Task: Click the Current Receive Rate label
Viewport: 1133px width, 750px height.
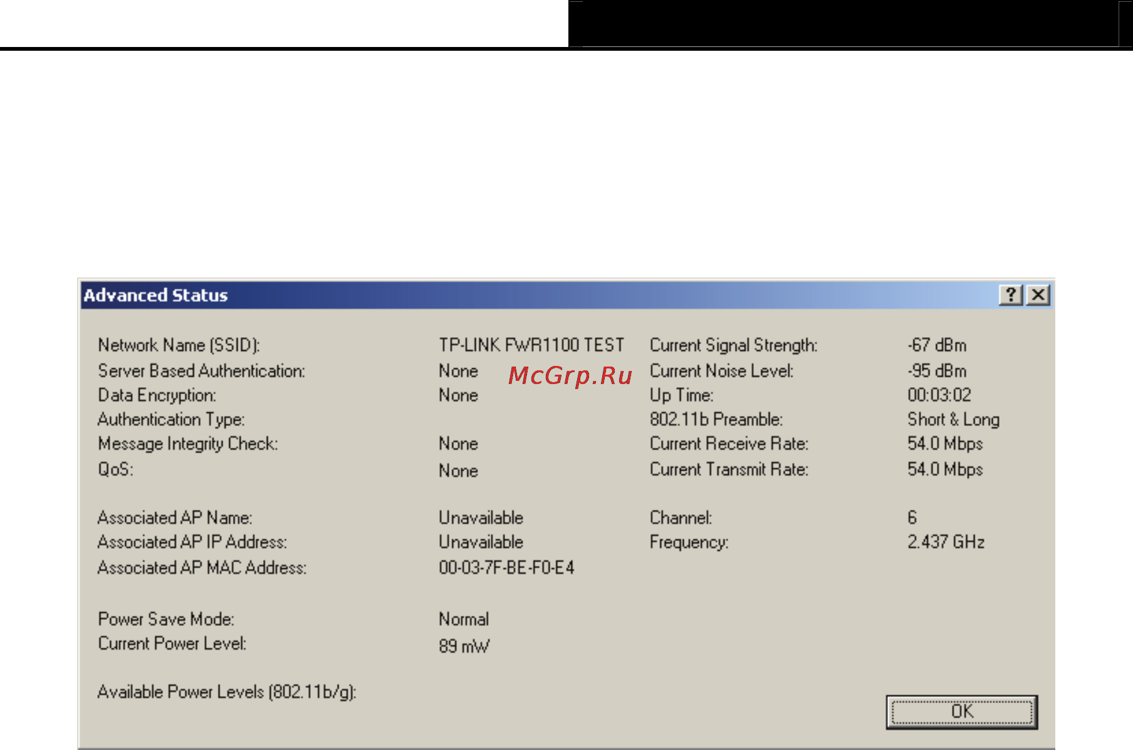Action: click(729, 444)
